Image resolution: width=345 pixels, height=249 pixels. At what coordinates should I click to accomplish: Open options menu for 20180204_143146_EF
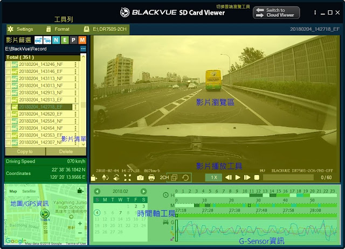click(75, 71)
